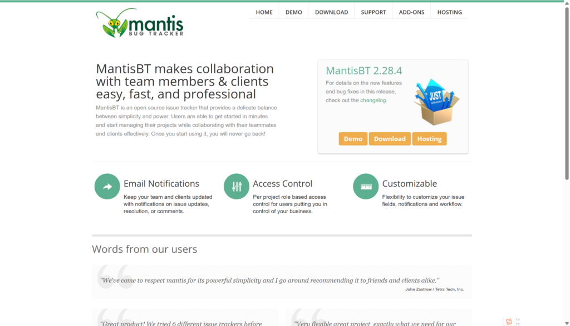Click the 'Very flexible great project' testimonial
Screen dimensions: 570x326
pyautogui.click(x=375, y=323)
